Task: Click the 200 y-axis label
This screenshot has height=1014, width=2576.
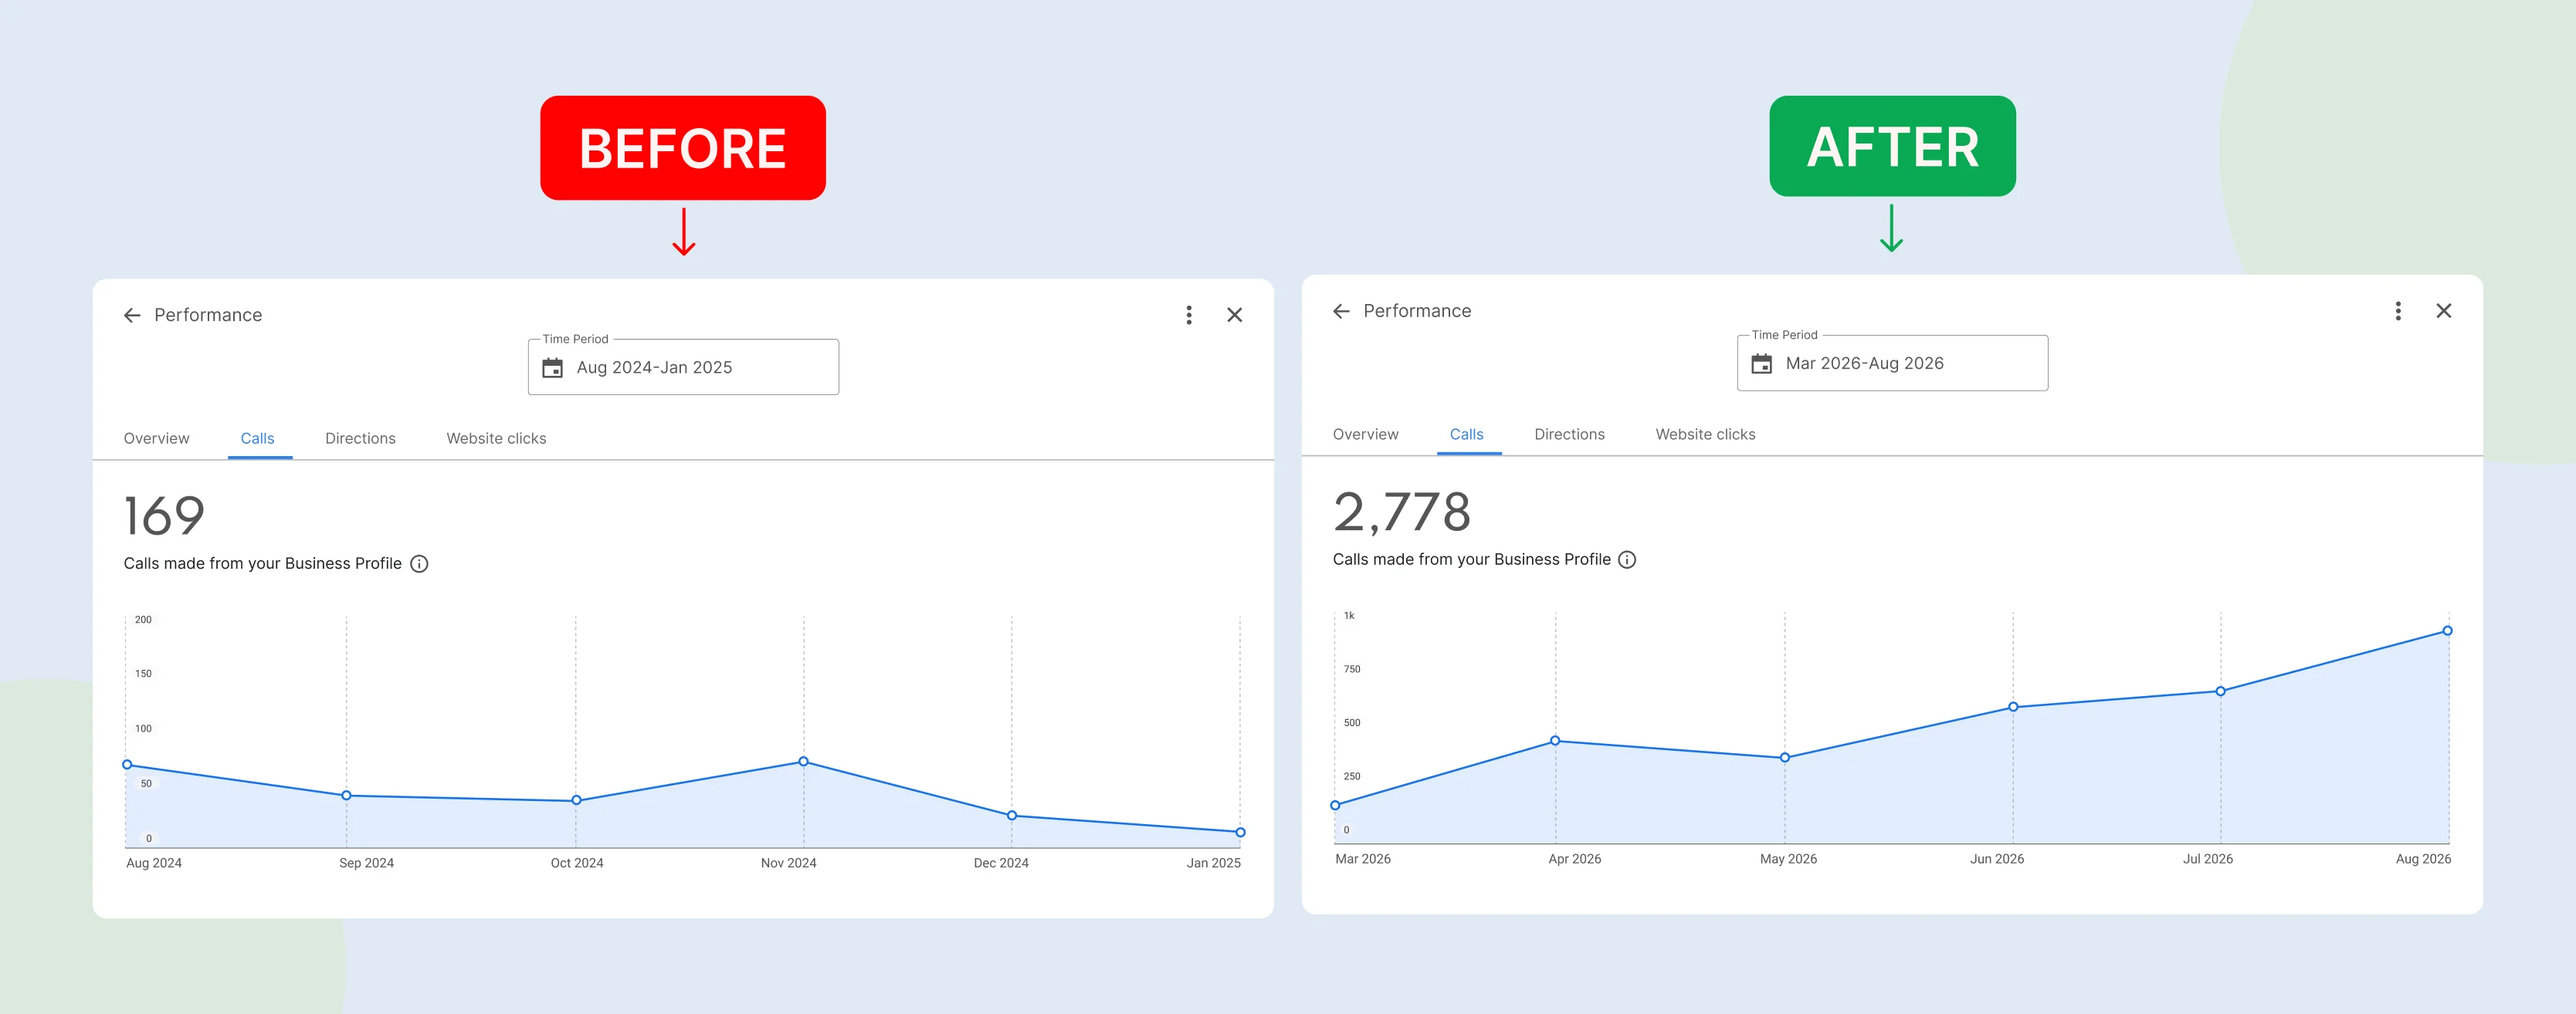Action: tap(144, 620)
